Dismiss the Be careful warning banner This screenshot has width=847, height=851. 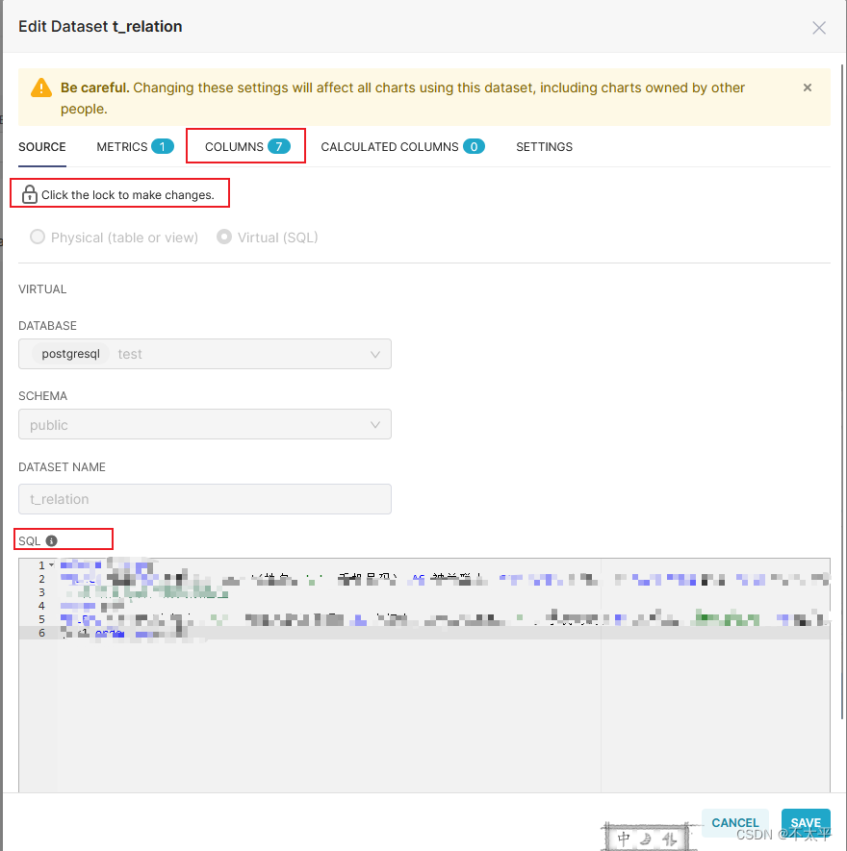(808, 88)
